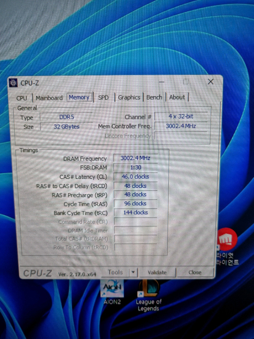The image size is (254, 339).
Task: Click the 'CAS# Latency (CL)' label
Action: pyautogui.click(x=83, y=177)
